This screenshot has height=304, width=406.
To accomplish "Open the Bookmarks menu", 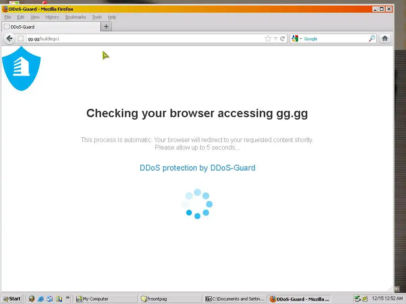I will point(76,17).
